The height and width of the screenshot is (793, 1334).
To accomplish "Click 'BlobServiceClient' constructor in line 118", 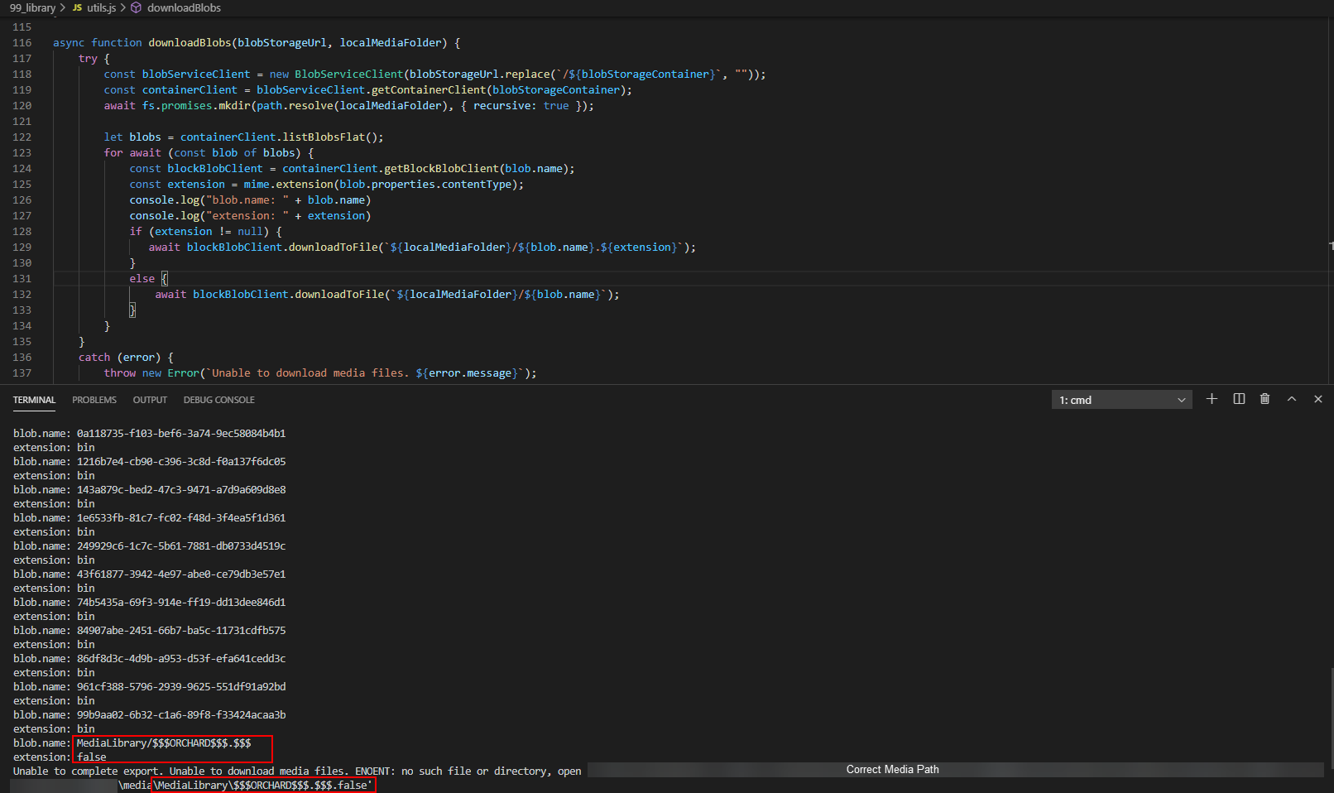I will [348, 74].
